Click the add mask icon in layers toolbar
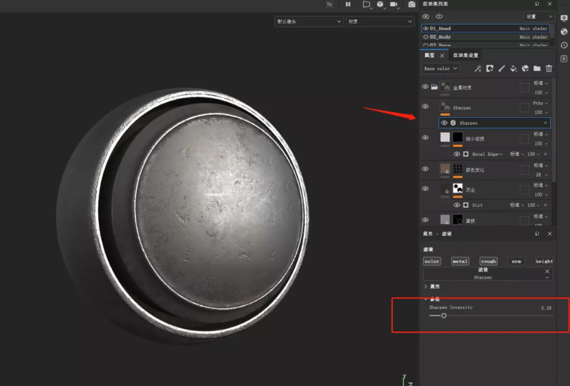Screen dimensions: 570x386 pyautogui.click(x=490, y=68)
